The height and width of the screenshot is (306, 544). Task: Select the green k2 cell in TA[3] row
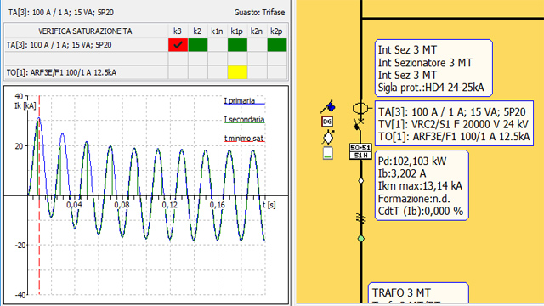pyautogui.click(x=198, y=45)
